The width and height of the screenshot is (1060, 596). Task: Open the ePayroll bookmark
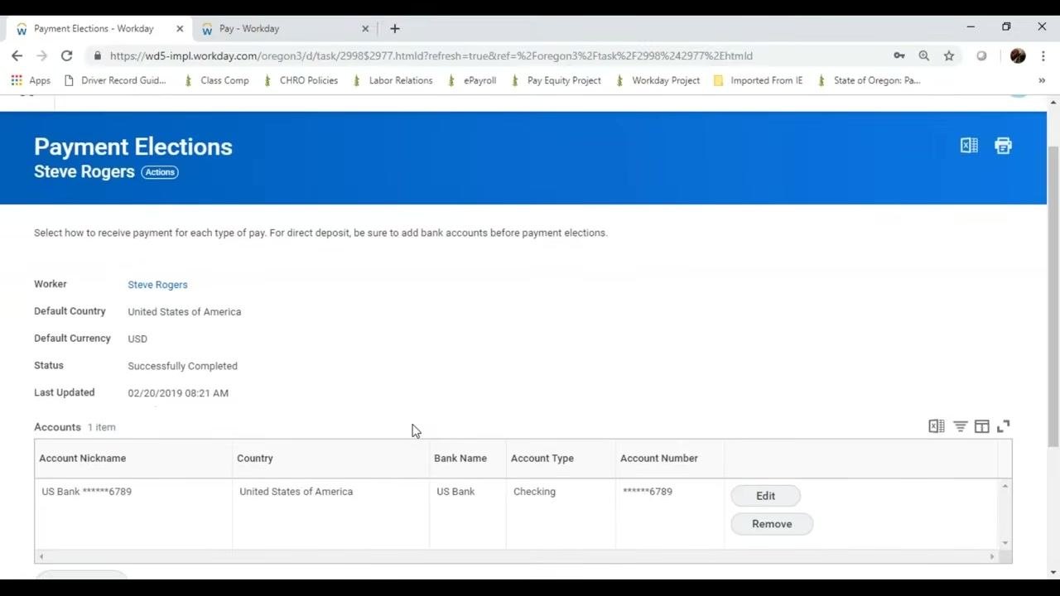[x=471, y=80]
